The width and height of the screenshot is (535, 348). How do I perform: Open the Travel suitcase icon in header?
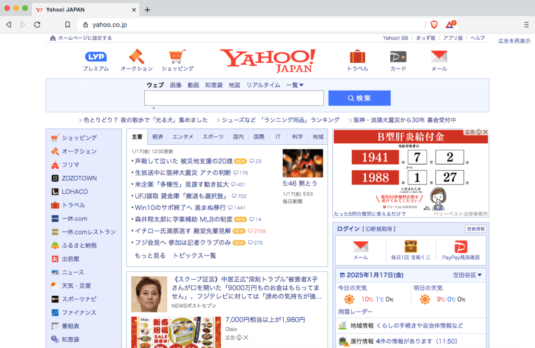tap(357, 56)
